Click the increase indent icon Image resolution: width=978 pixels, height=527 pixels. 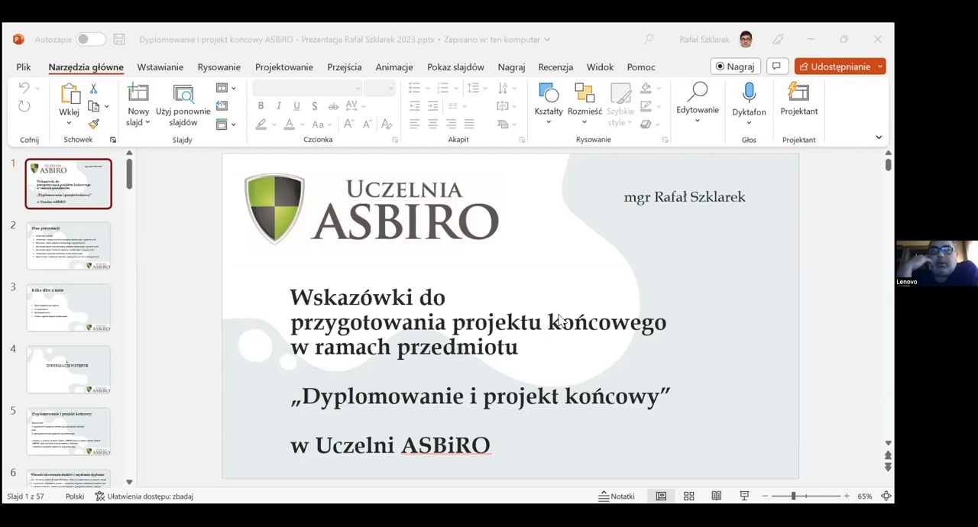click(x=433, y=106)
